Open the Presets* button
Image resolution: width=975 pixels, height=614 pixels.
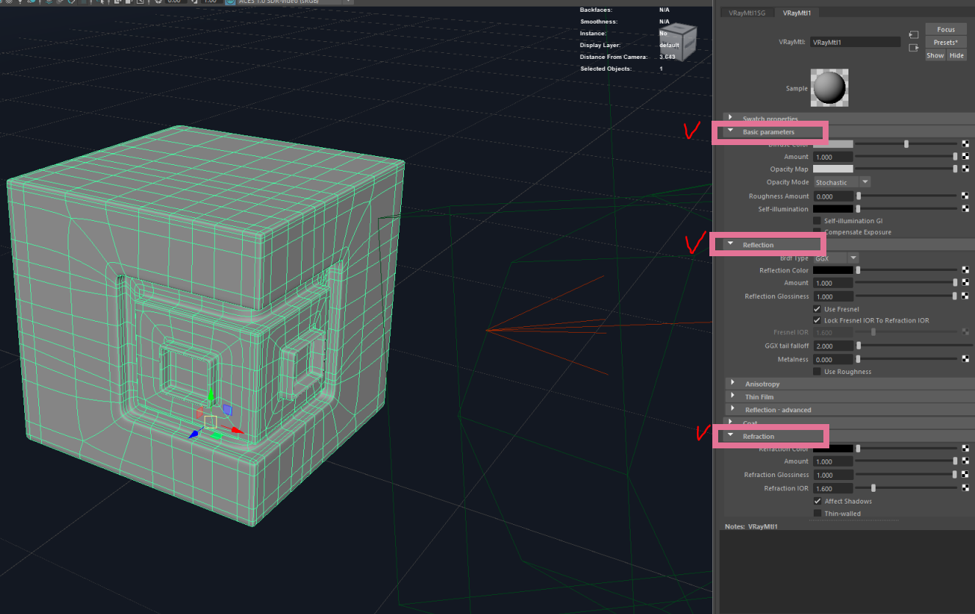946,42
